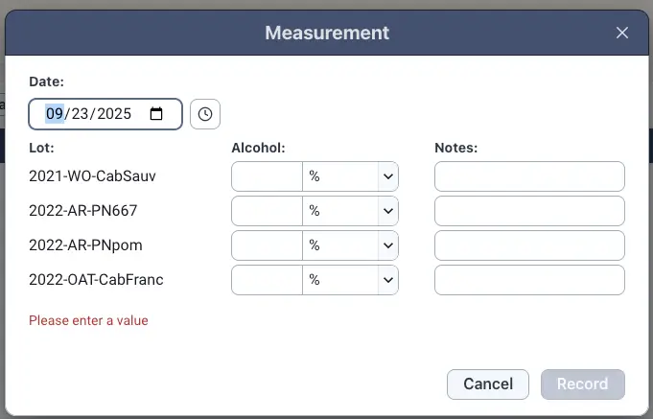This screenshot has width=653, height=419.
Task: Select the day portion 23 in date
Action: [80, 114]
